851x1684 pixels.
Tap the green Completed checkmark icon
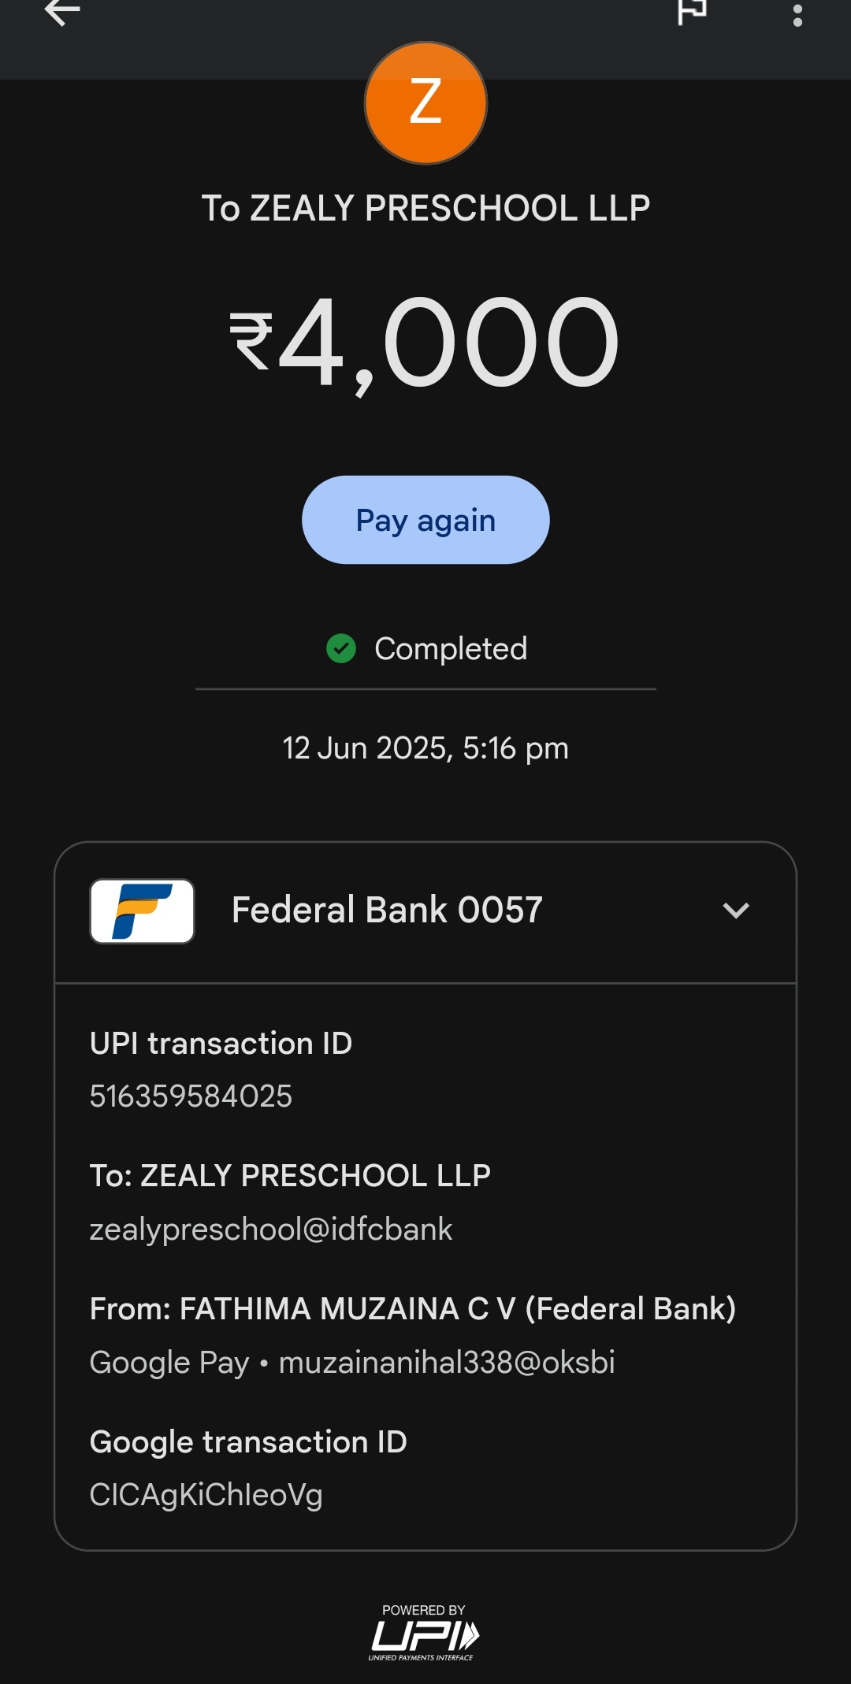coord(341,649)
